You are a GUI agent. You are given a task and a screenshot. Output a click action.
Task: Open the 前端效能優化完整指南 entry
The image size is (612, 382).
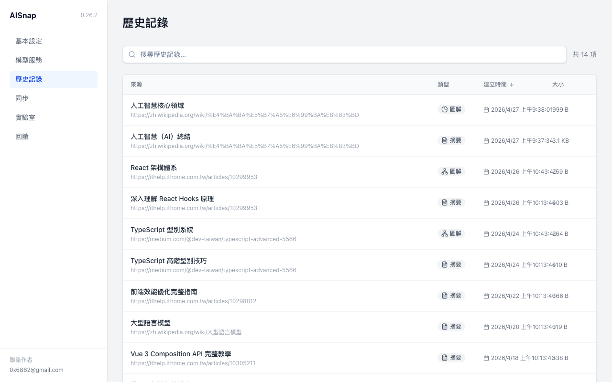tap(360, 296)
